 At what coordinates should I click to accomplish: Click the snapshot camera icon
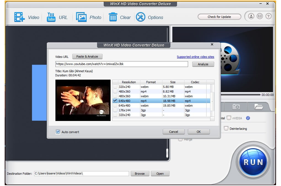236,106
